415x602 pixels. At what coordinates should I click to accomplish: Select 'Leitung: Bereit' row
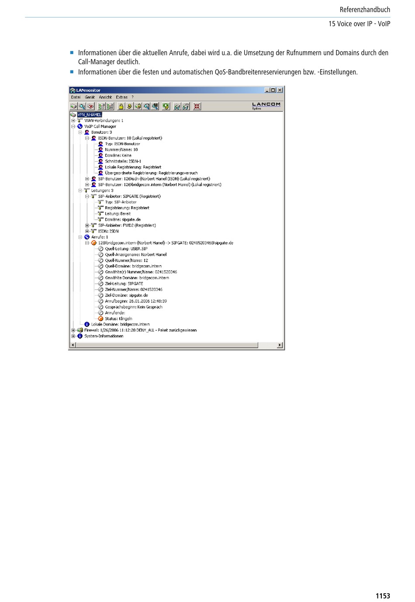[118, 214]
